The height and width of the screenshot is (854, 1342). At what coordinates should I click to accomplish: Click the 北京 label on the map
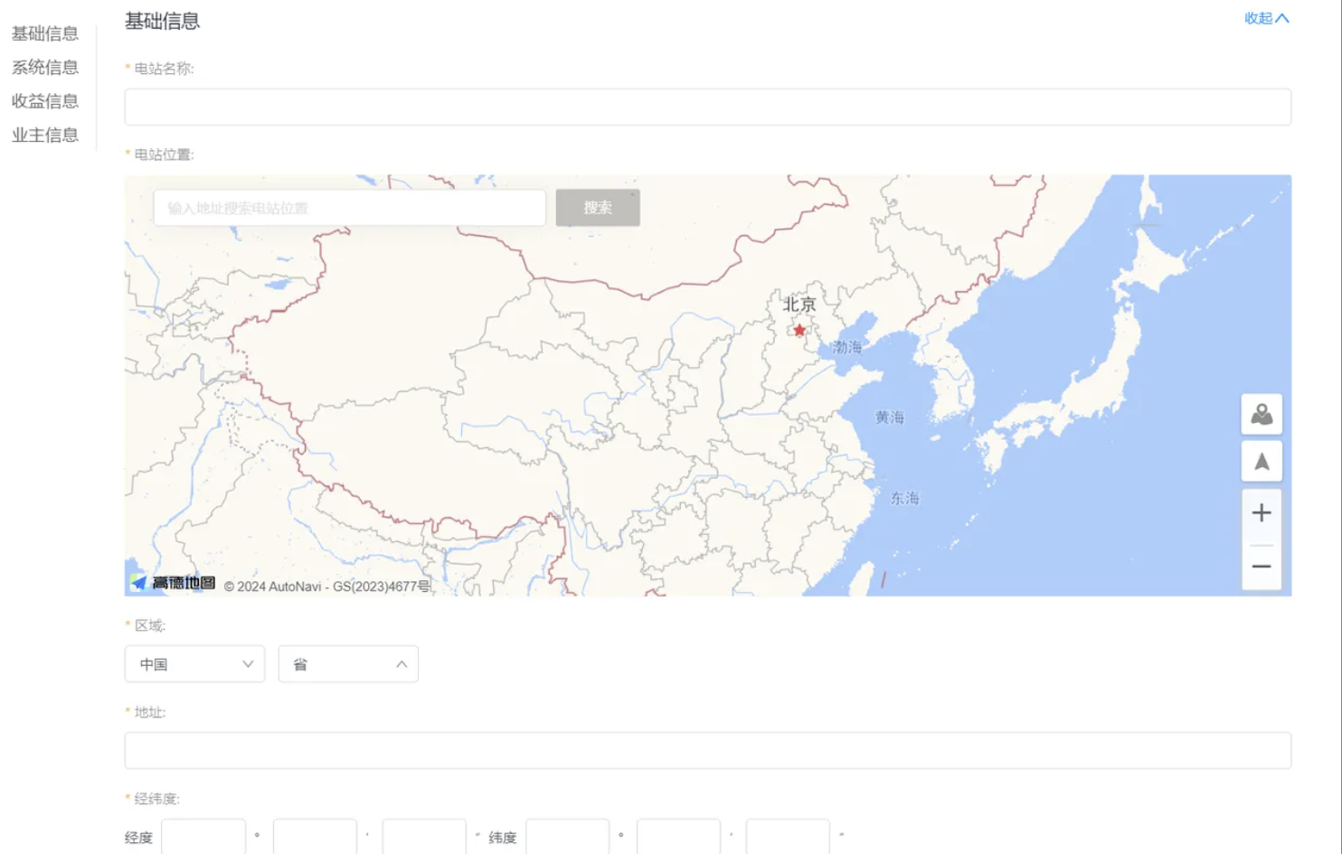pyautogui.click(x=799, y=305)
